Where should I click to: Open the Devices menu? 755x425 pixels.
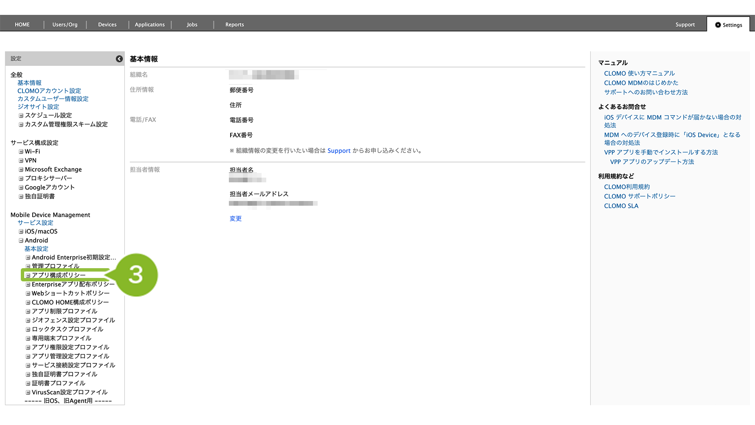coord(107,25)
